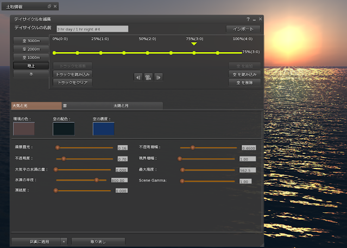
Task: Step to the previous keyframe
Action: 138,77
